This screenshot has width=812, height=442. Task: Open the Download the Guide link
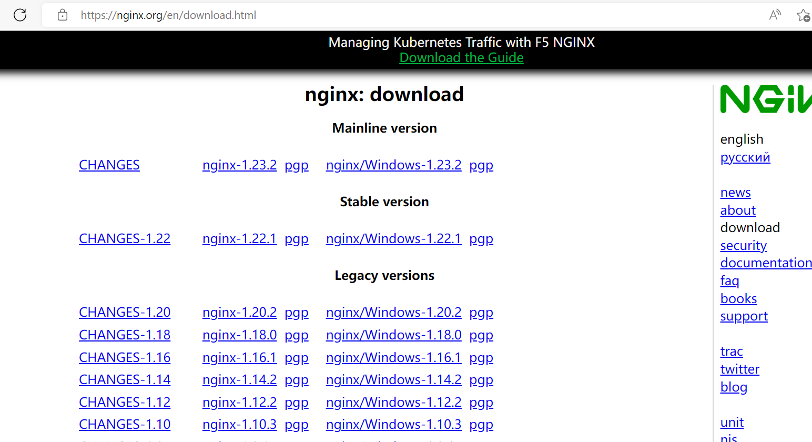click(x=461, y=57)
